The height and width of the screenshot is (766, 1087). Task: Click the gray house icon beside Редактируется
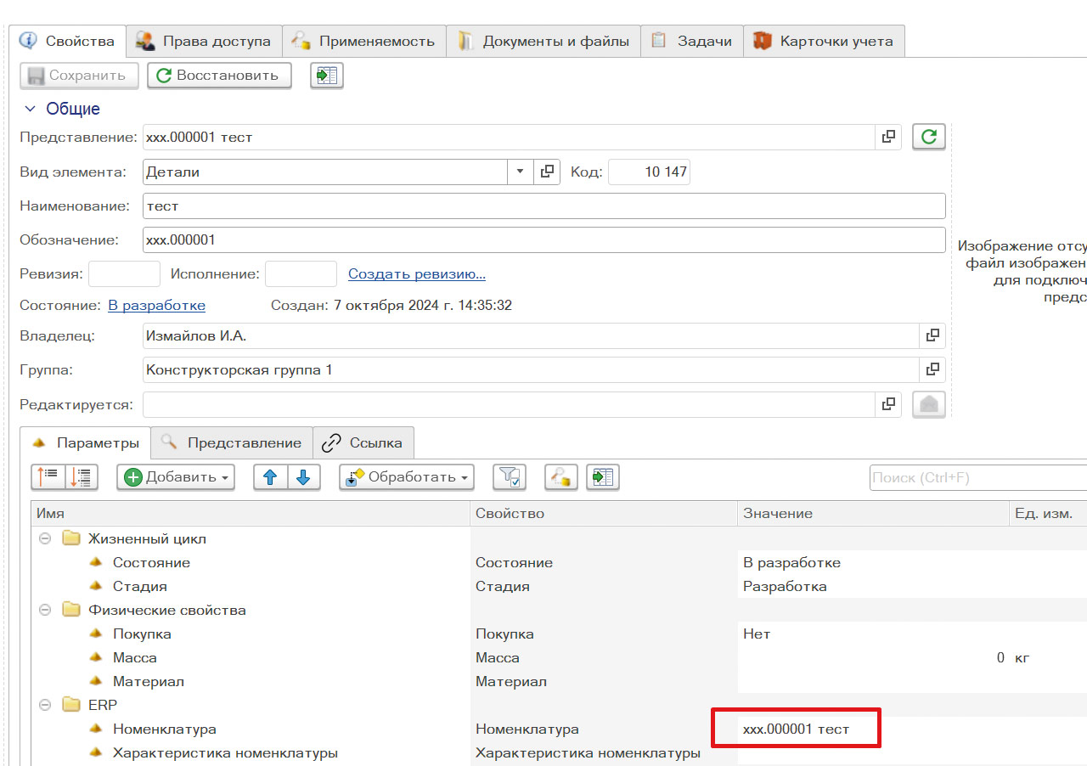(929, 404)
